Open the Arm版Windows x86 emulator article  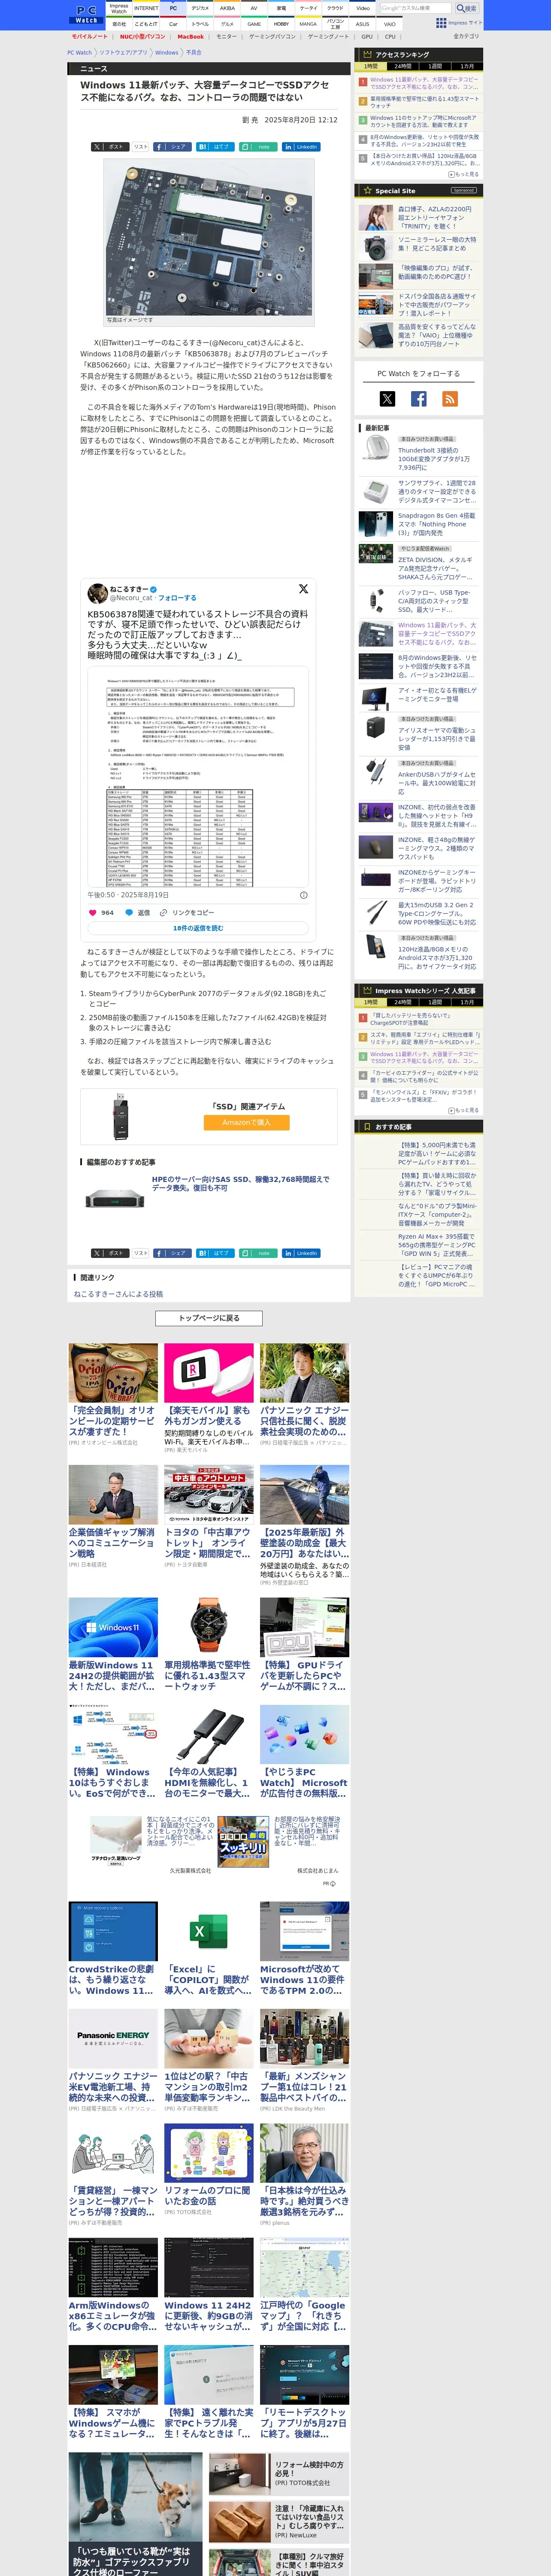pyautogui.click(x=113, y=2285)
